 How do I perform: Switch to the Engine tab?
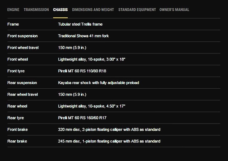tap(13, 10)
